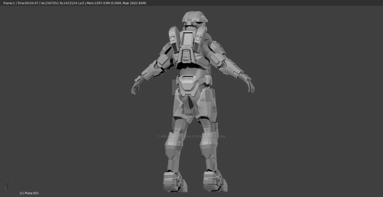
Task: Click the "Ve:1567051" vertex count text
Action: pyautogui.click(x=50, y=3)
